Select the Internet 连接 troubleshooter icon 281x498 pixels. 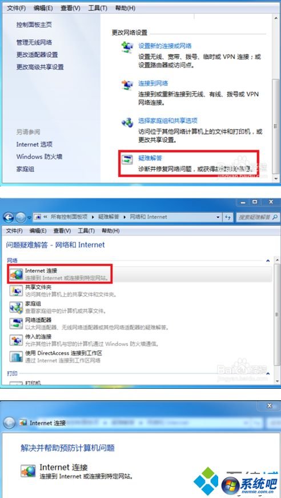click(16, 274)
